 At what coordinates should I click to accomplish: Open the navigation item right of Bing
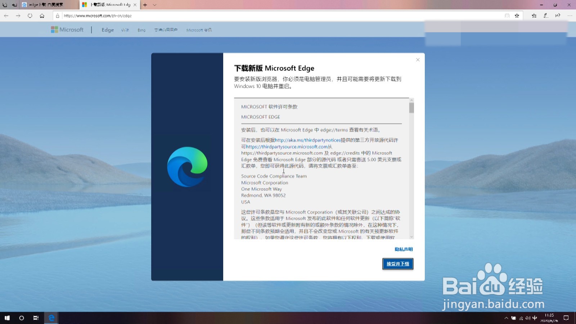[x=166, y=30]
